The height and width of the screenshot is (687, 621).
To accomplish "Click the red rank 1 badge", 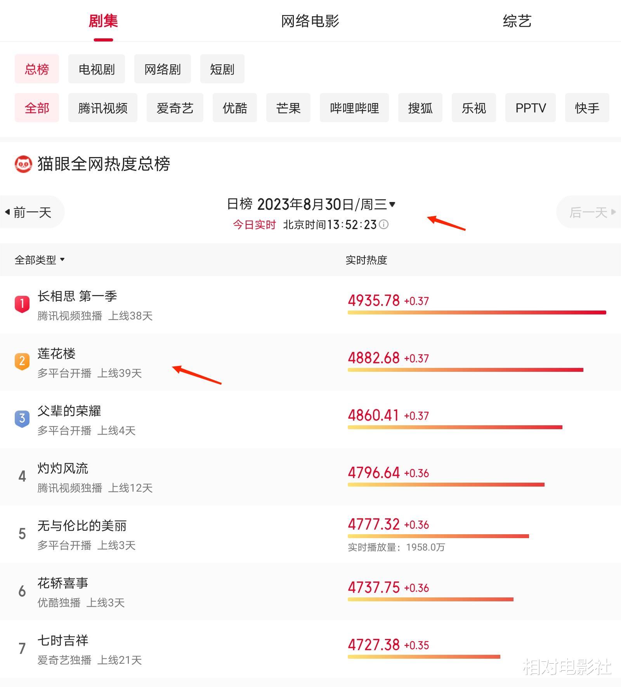I will [x=22, y=304].
